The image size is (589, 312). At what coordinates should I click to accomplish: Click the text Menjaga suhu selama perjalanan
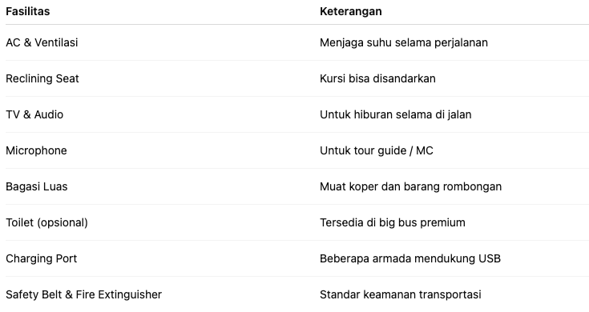coord(404,42)
